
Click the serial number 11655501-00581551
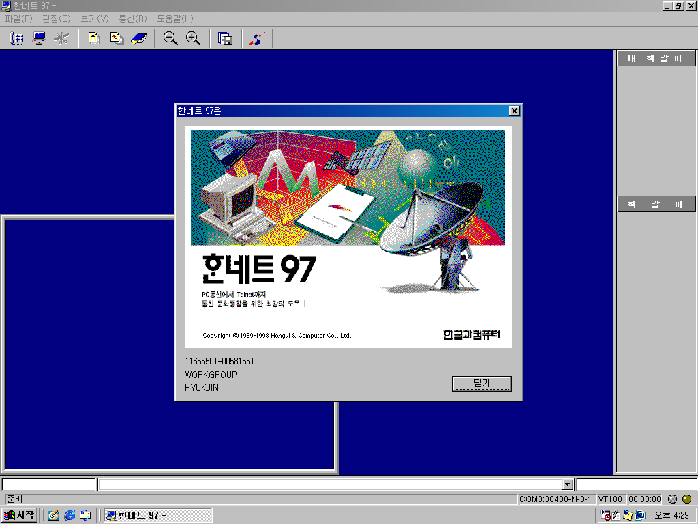click(219, 361)
